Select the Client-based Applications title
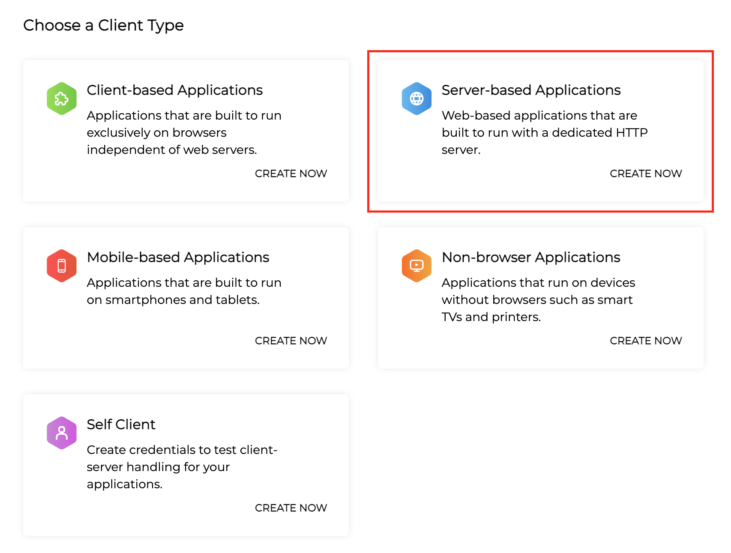731x553 pixels. pos(174,90)
